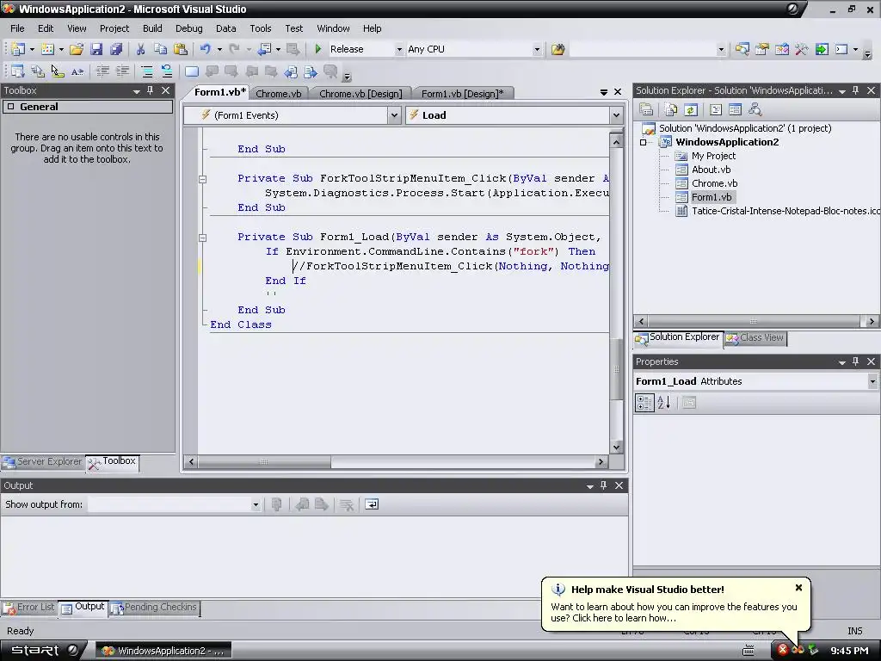Click the Open File folder icon
Screen dimensions: 881x661
point(77,49)
